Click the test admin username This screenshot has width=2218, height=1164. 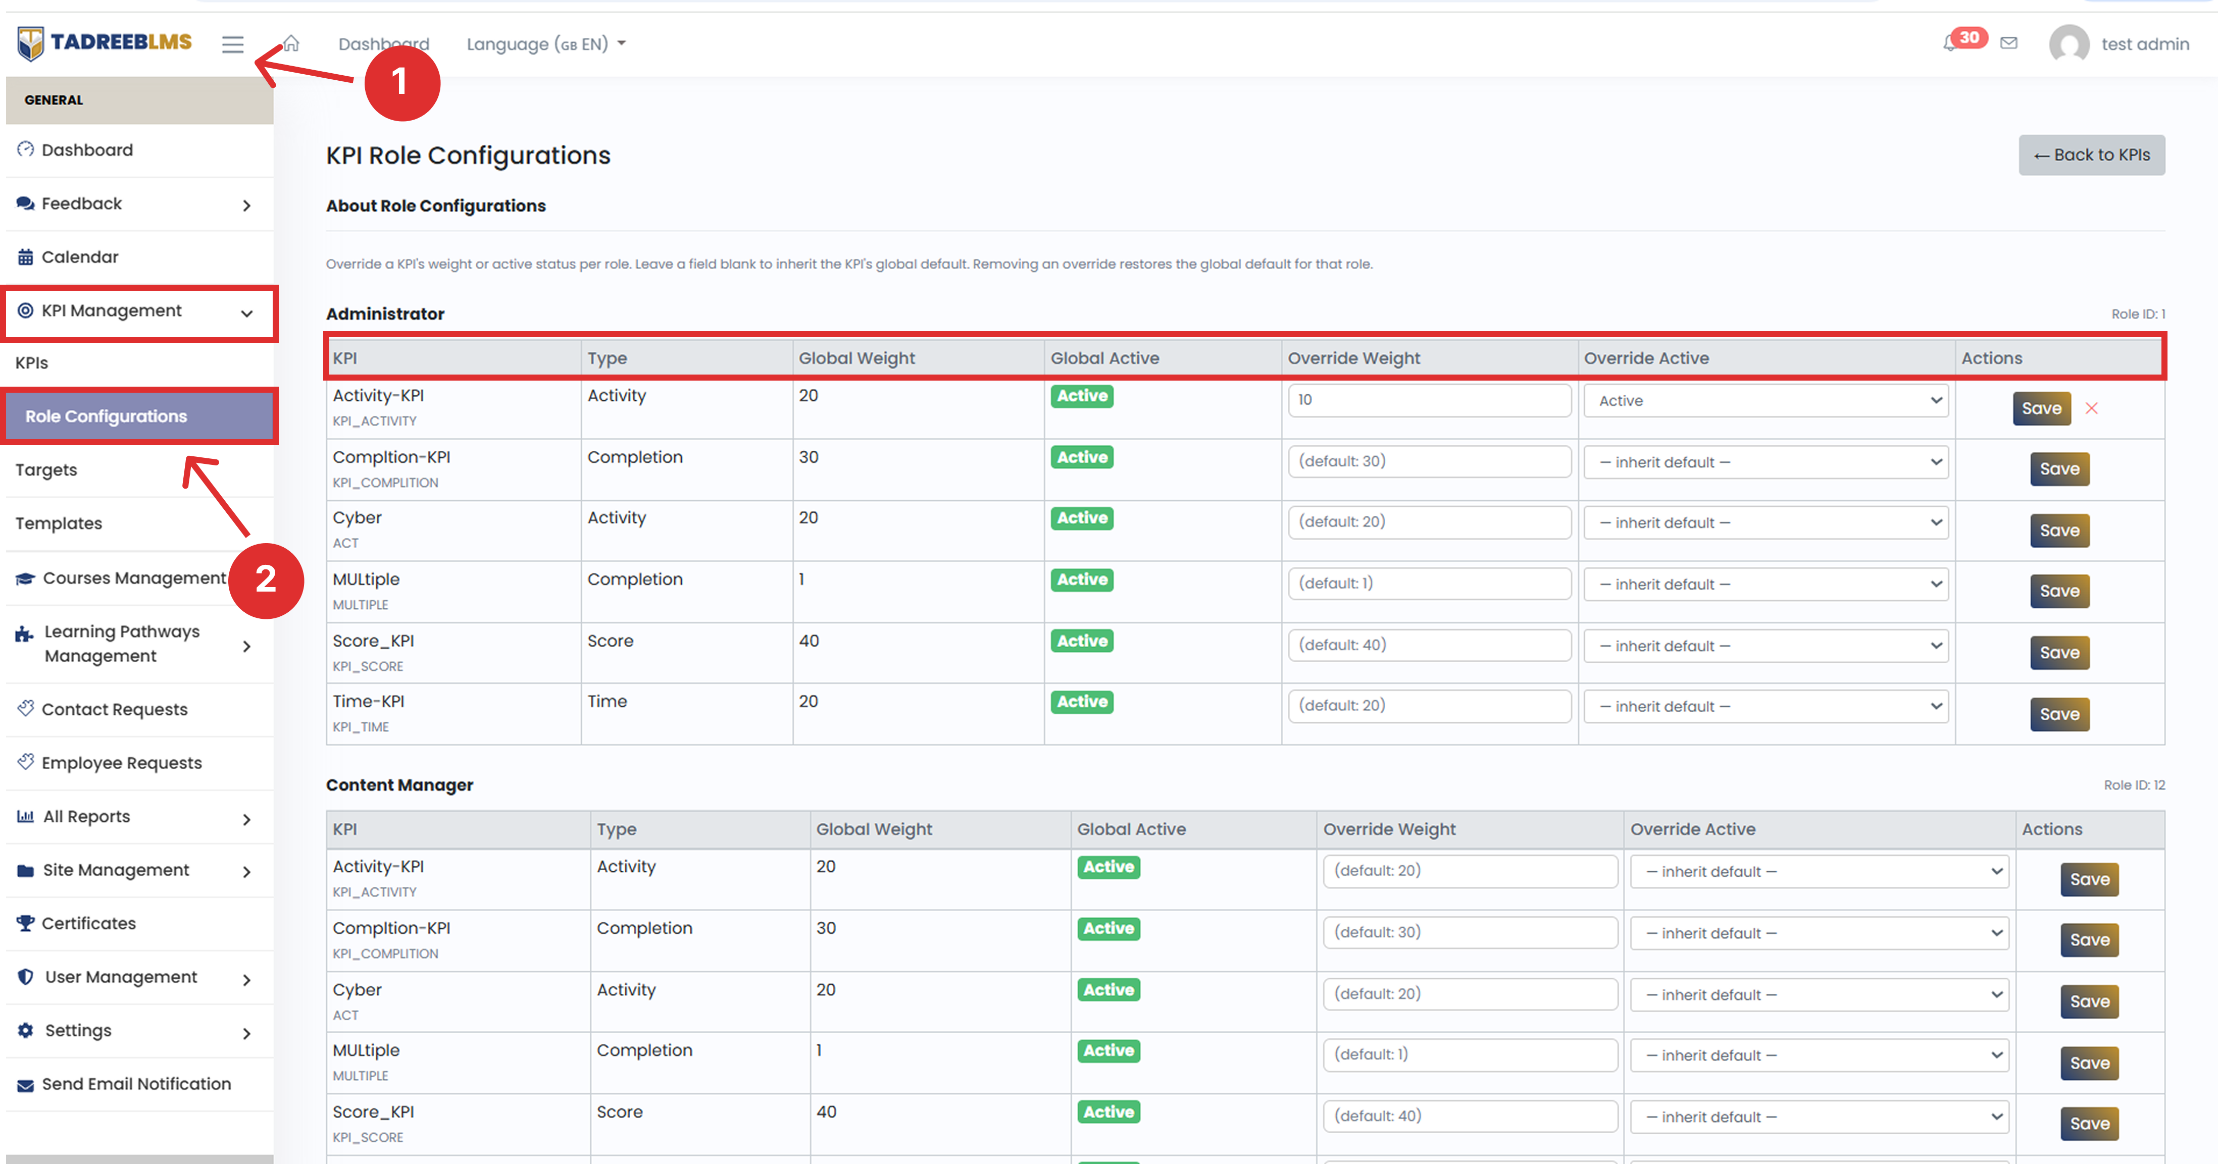2145,44
